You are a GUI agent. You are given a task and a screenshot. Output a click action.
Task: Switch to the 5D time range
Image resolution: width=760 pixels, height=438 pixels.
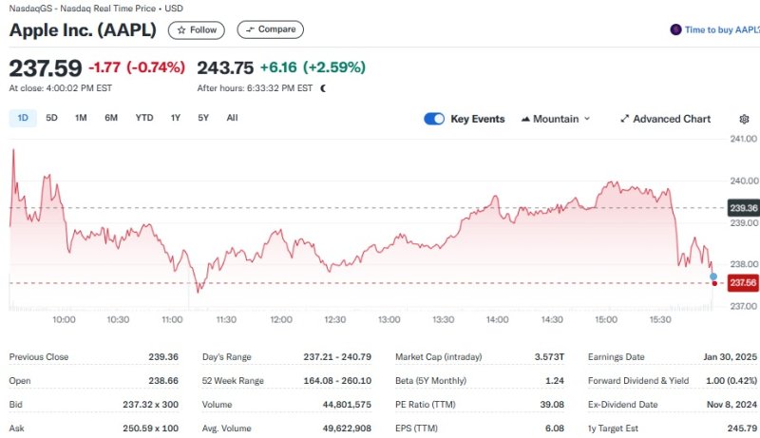(51, 118)
